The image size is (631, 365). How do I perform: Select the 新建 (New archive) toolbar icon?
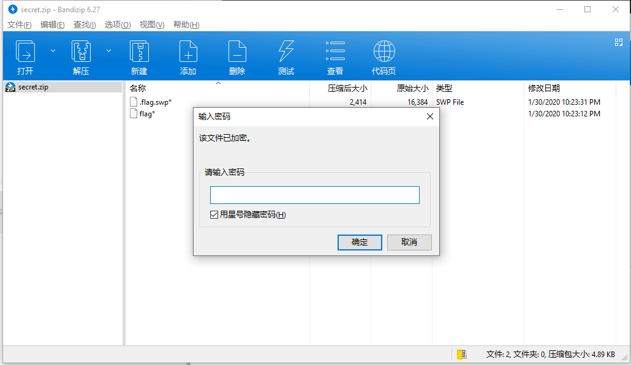pyautogui.click(x=139, y=52)
